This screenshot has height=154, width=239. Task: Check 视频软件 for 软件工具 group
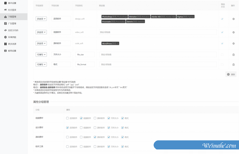(81, 147)
